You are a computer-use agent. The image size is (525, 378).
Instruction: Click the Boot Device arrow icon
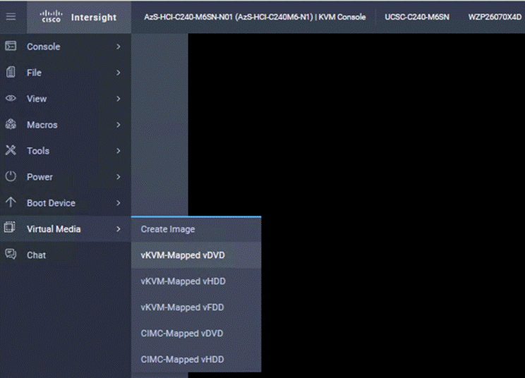[x=11, y=202]
